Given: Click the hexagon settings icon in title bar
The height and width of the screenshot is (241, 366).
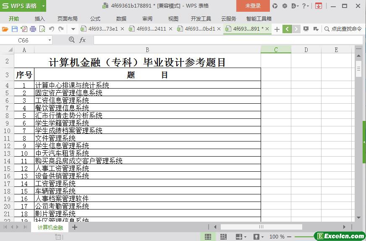Looking at the screenshot, I should (285, 6).
